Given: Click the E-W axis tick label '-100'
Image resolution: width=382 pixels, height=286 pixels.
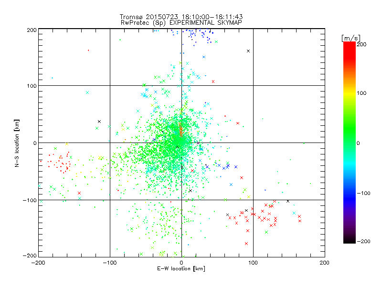Looking at the screenshot, I should coord(110,263).
